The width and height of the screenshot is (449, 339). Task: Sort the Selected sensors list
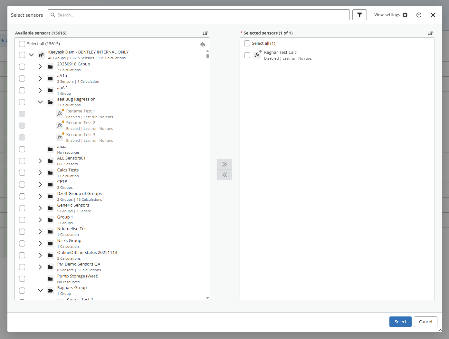click(x=430, y=33)
